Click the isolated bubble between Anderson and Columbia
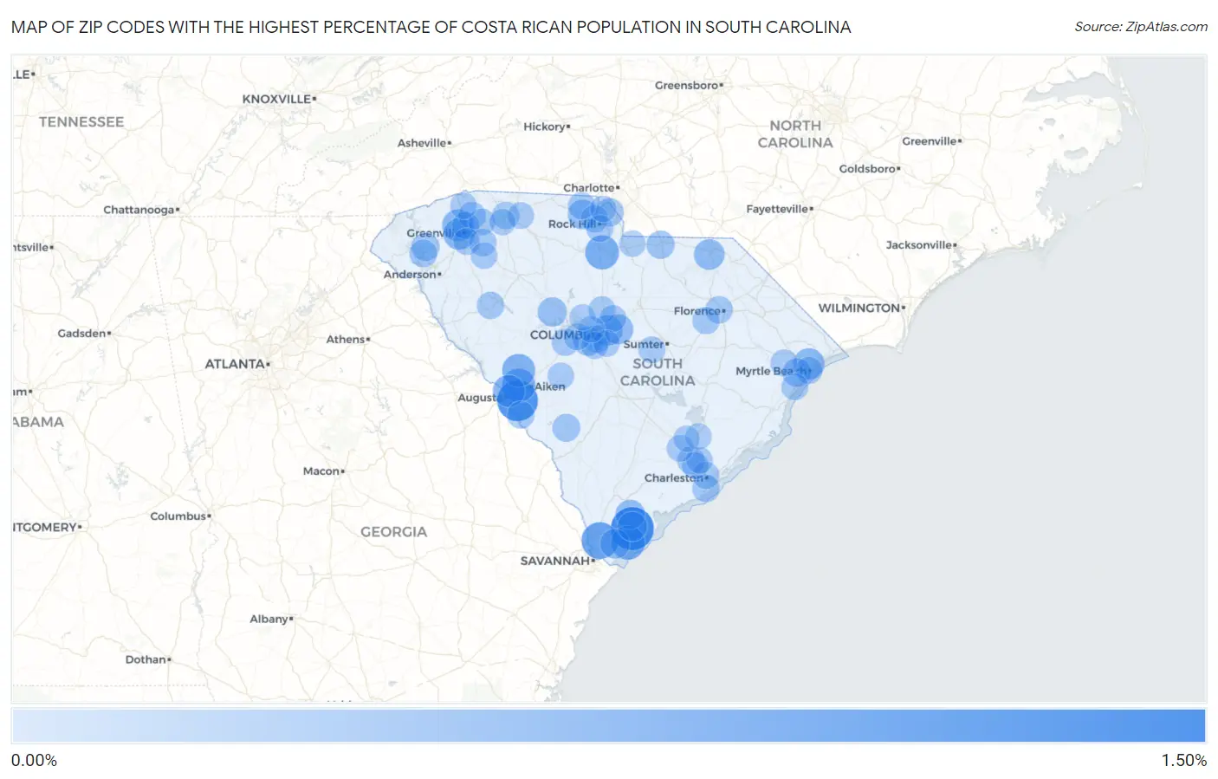Screen dimensions: 1218x779 coord(490,305)
